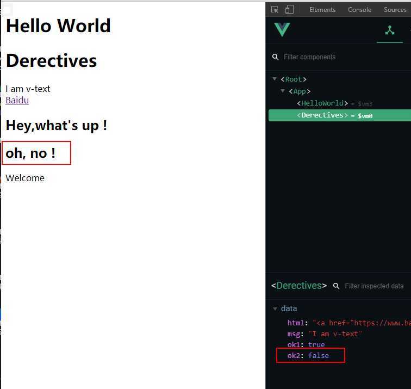Collapse the Root node arrow
The height and width of the screenshot is (389, 411).
click(x=275, y=79)
